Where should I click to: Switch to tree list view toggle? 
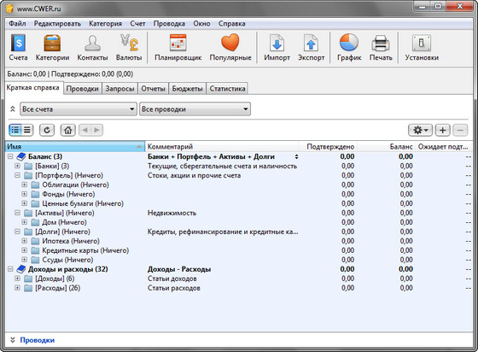(15, 130)
